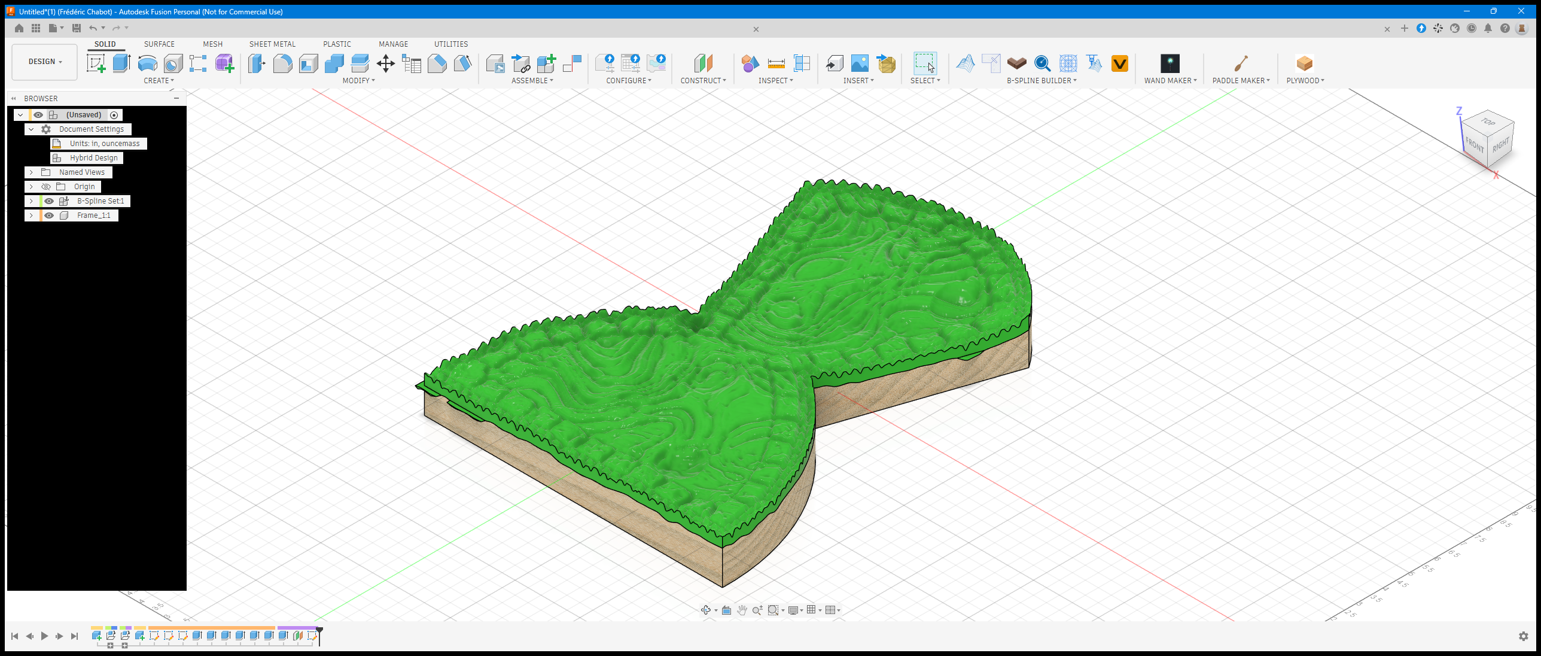
Task: Open the Paddle Maker add-in icon
Action: coord(1241,63)
